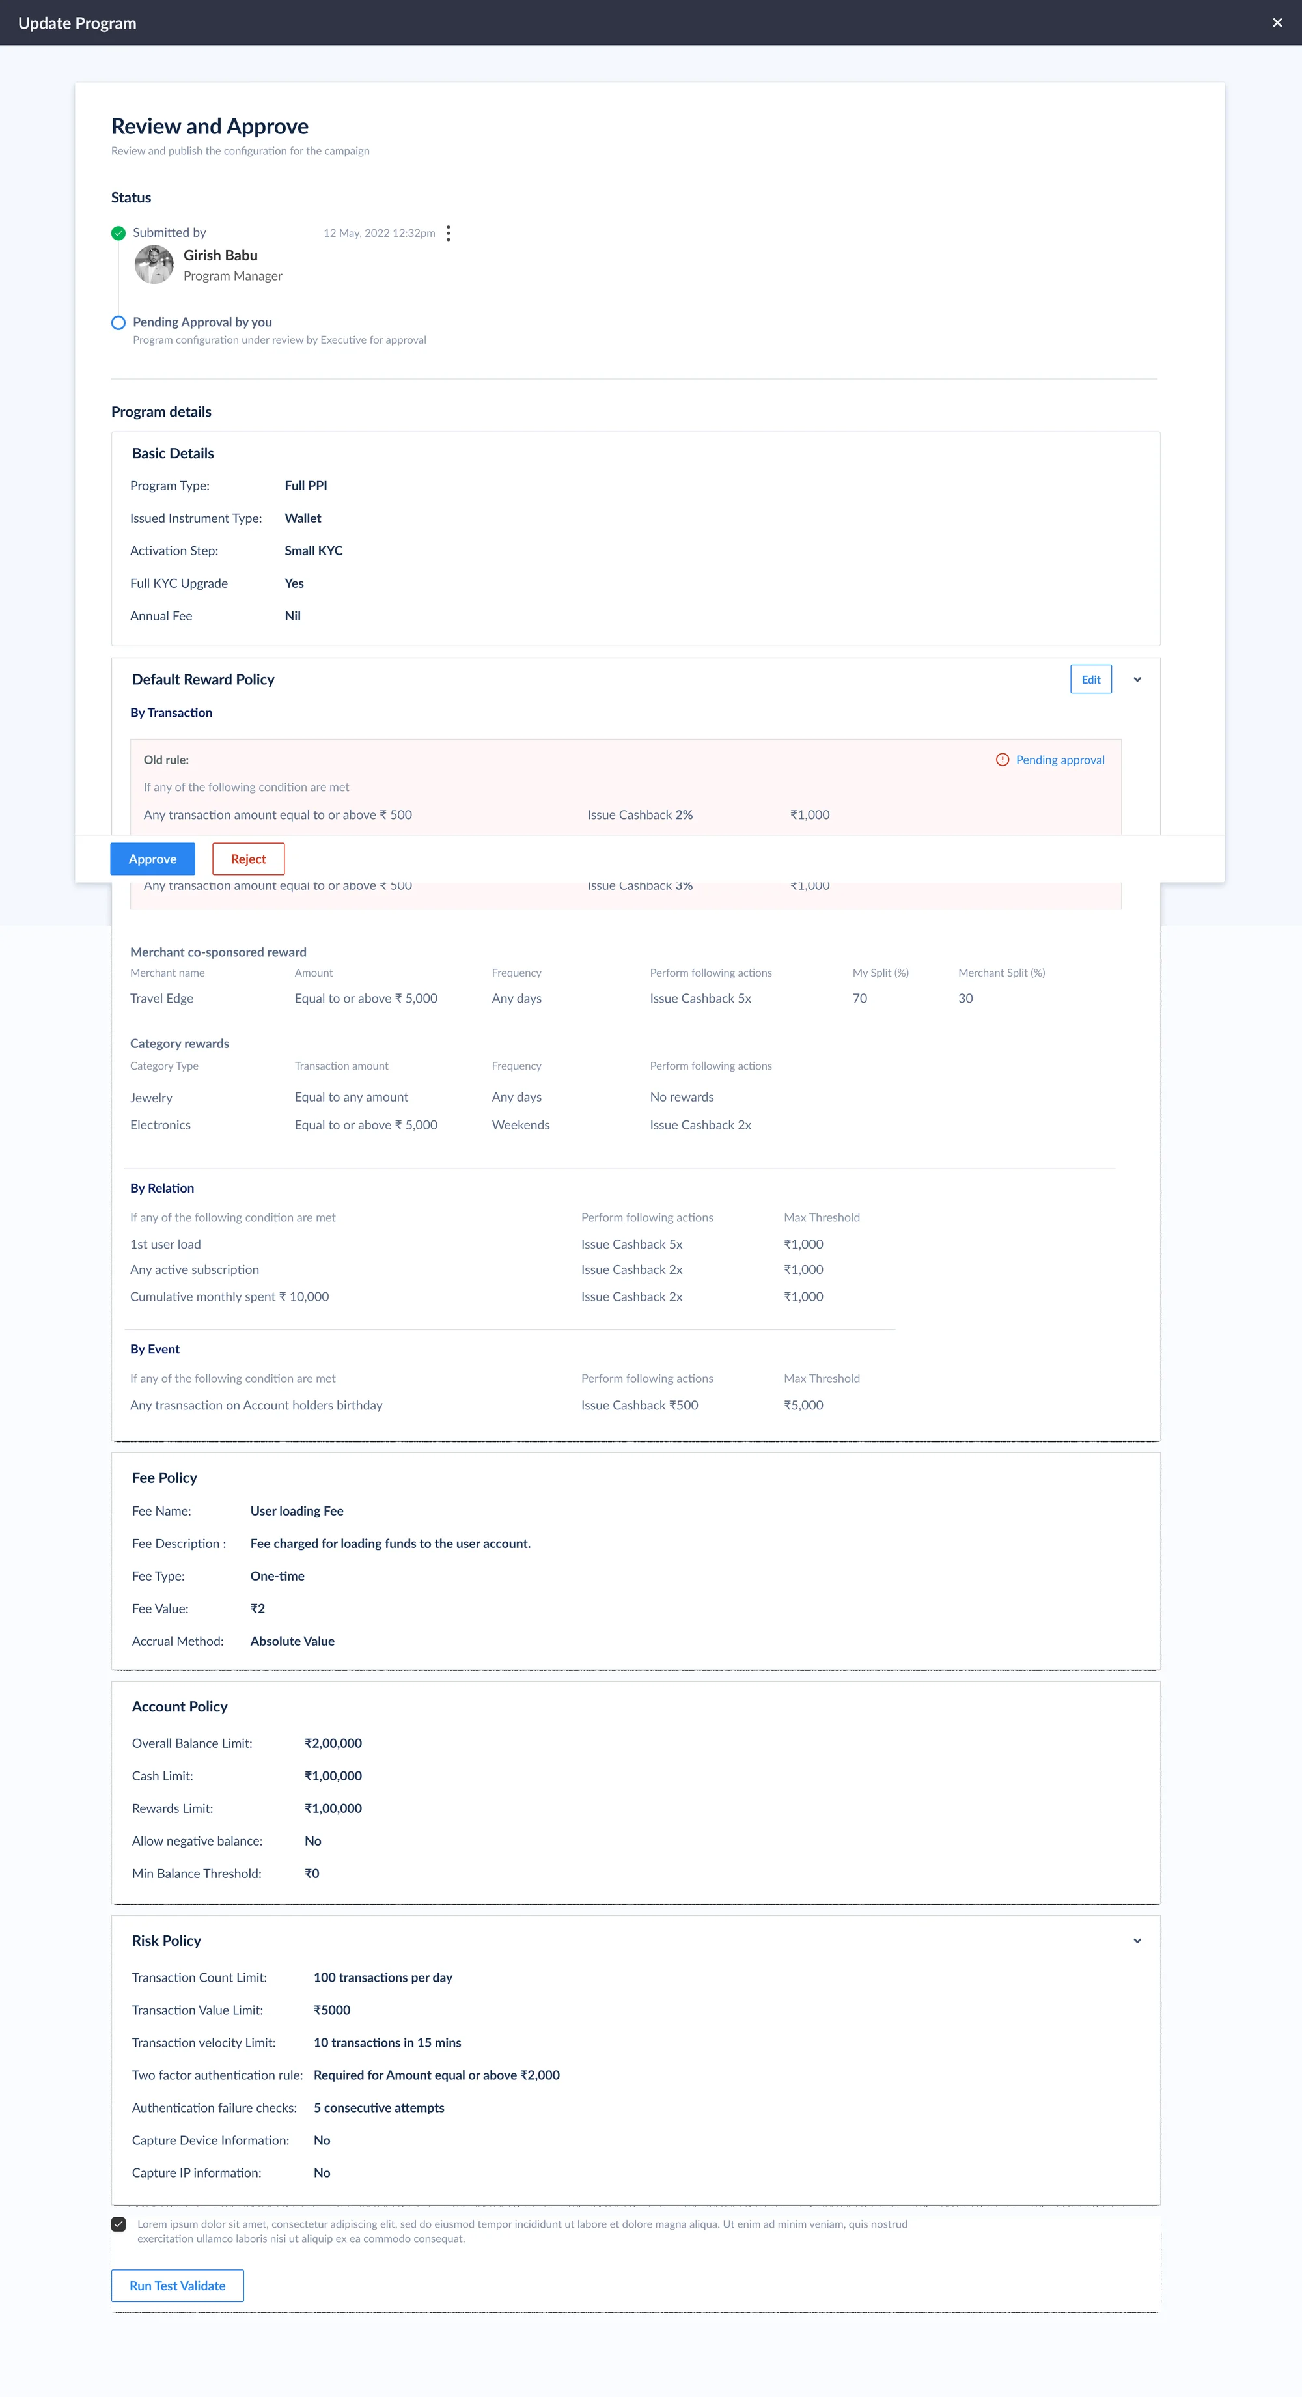Click '5 consecutive attempts' value
Screen dimensions: 1302x2397
click(379, 2107)
